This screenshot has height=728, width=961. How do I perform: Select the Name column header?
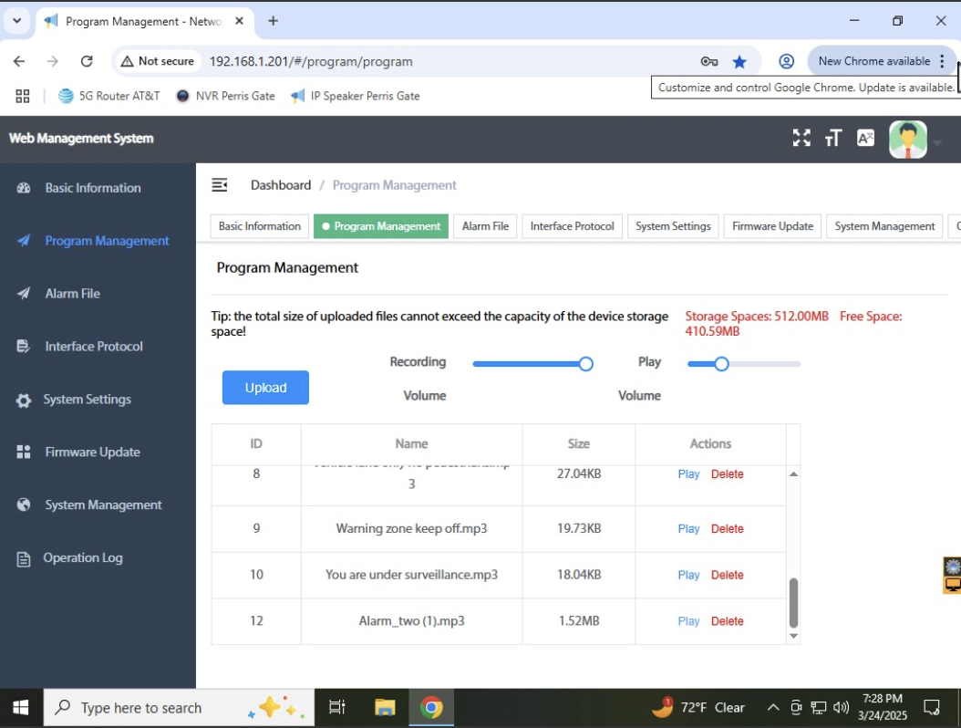411,444
